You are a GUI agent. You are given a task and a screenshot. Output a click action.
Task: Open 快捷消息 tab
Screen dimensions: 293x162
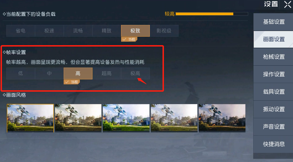[x=273, y=144]
